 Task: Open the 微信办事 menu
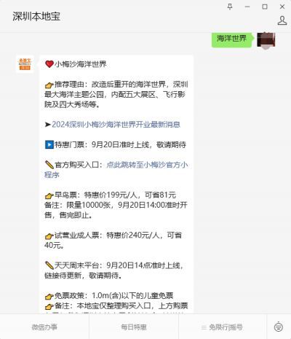pos(44,327)
